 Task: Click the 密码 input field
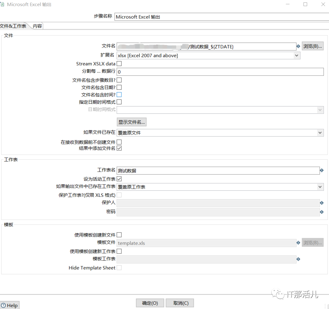218,212
